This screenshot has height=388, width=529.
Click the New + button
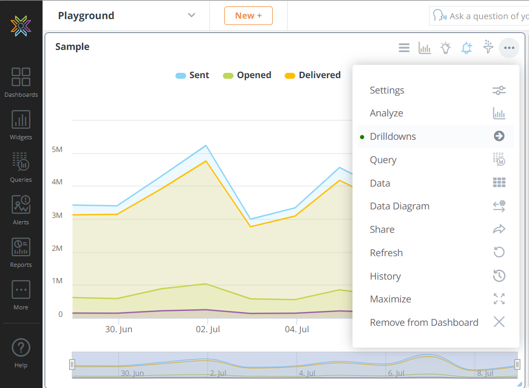pos(248,16)
